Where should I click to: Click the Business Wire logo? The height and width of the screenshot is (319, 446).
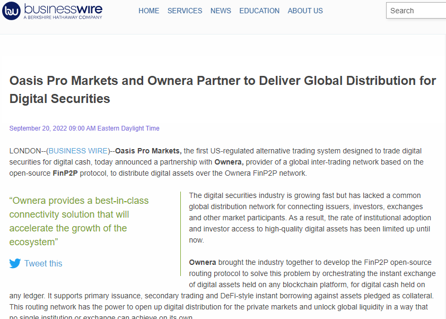[x=52, y=11]
